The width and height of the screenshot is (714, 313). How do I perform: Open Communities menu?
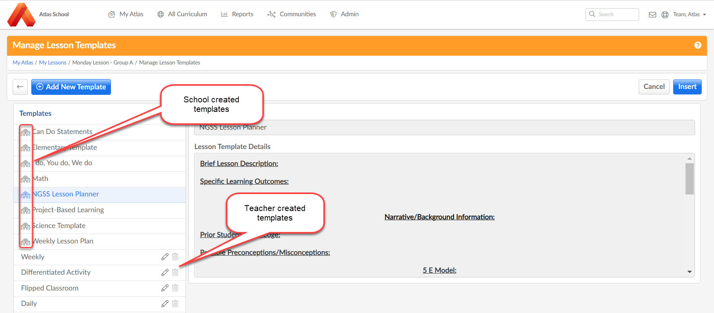coord(292,14)
